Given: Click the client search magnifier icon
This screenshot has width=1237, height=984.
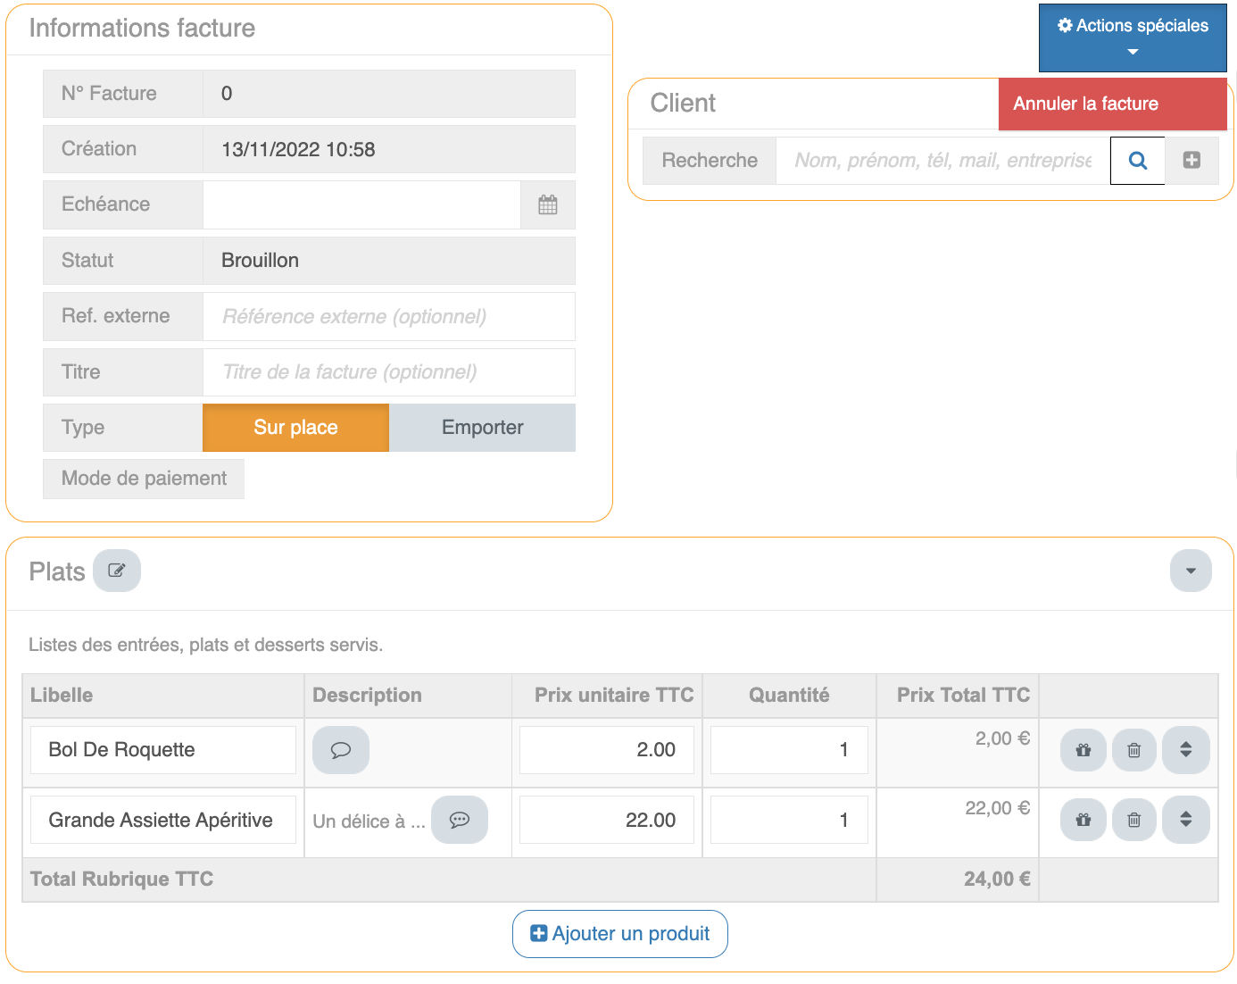Looking at the screenshot, I should pyautogui.click(x=1137, y=161).
